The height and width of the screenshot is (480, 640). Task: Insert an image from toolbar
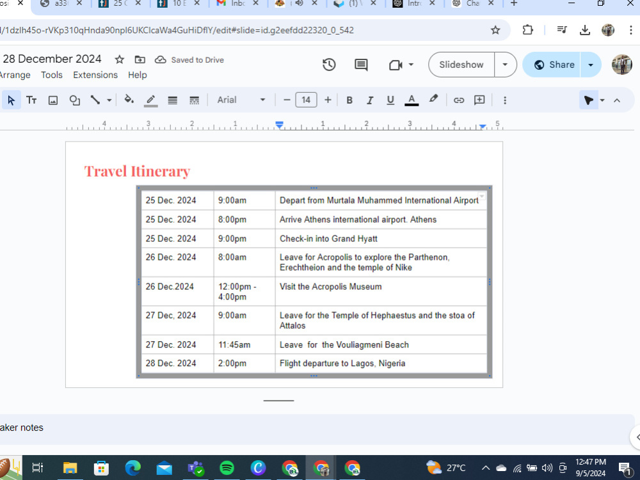(53, 100)
